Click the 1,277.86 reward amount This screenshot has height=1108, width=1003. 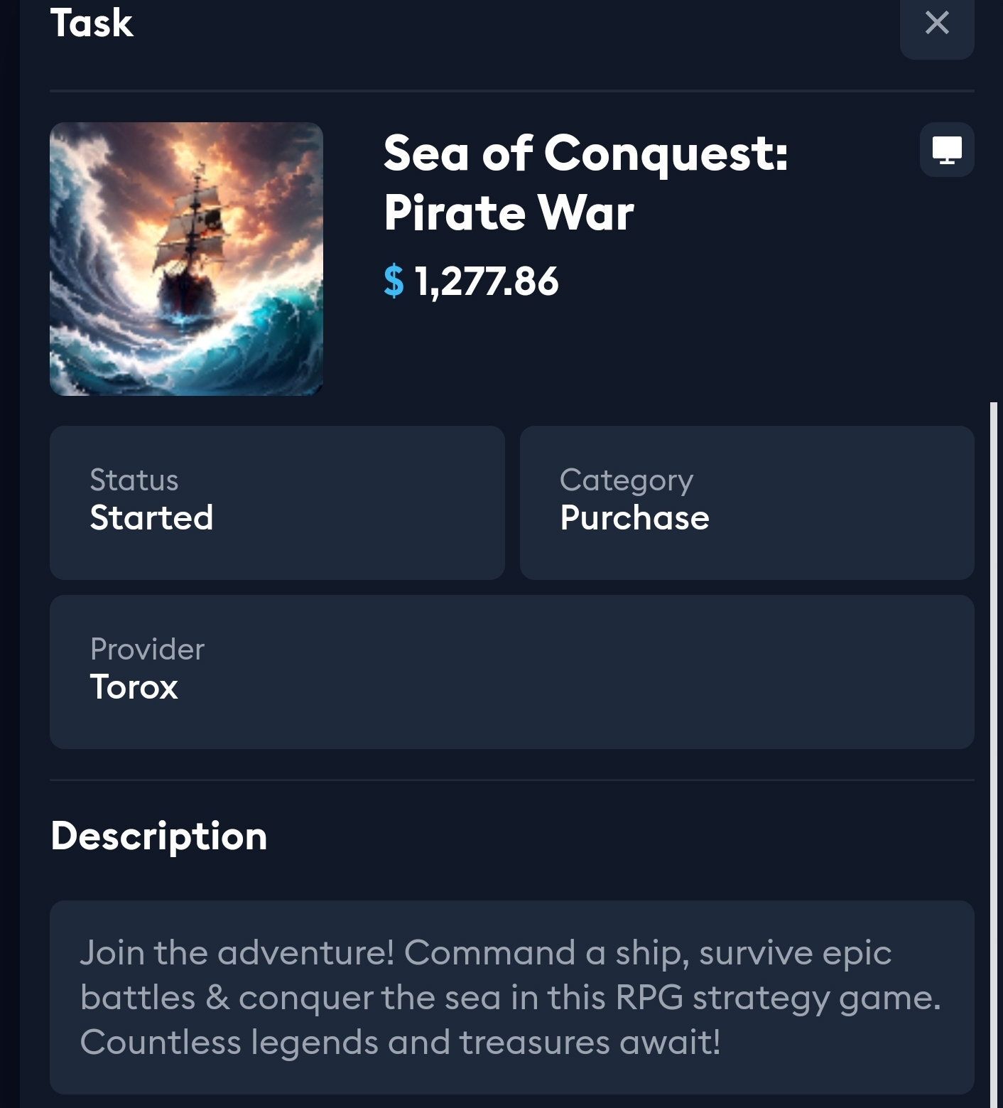(x=487, y=281)
